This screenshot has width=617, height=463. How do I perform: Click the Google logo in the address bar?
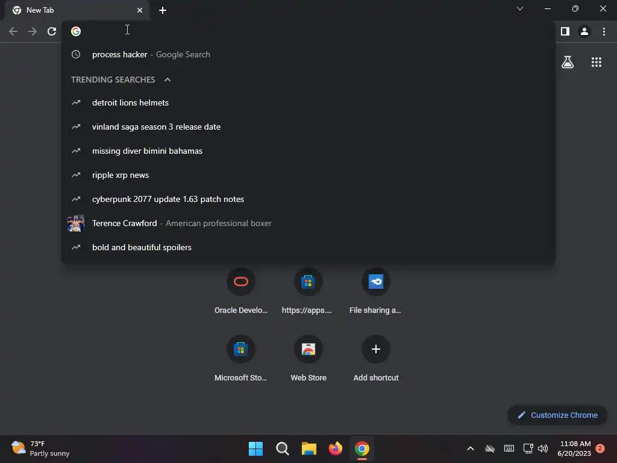pyautogui.click(x=76, y=31)
